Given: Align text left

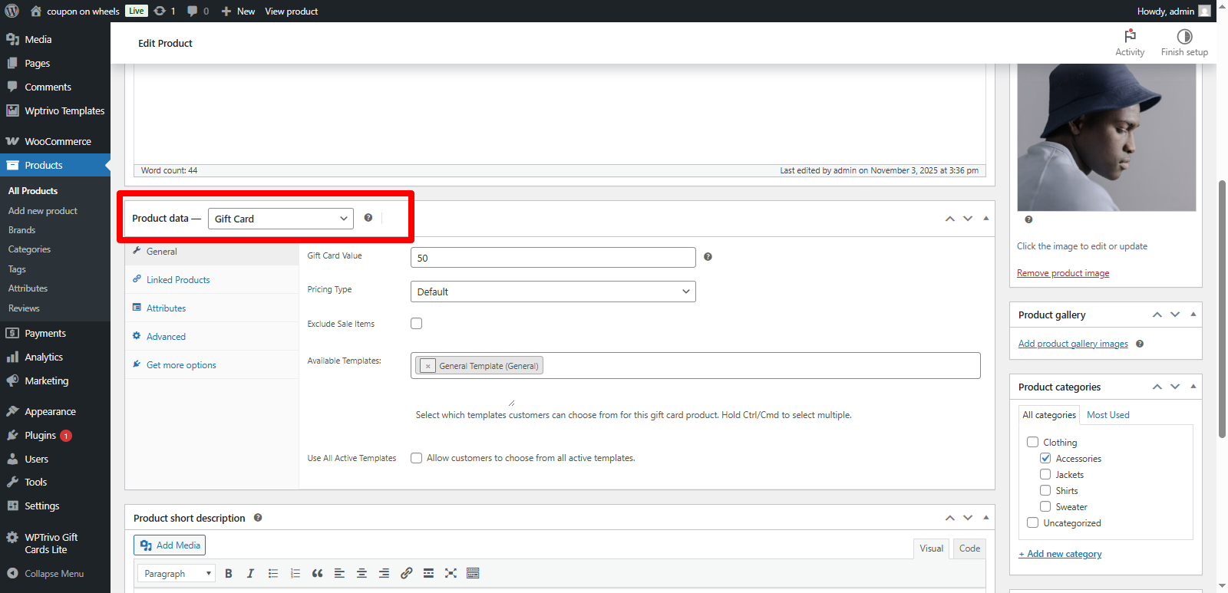Looking at the screenshot, I should coord(339,573).
